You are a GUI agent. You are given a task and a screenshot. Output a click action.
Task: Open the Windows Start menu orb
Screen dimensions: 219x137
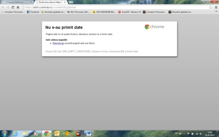4,134
